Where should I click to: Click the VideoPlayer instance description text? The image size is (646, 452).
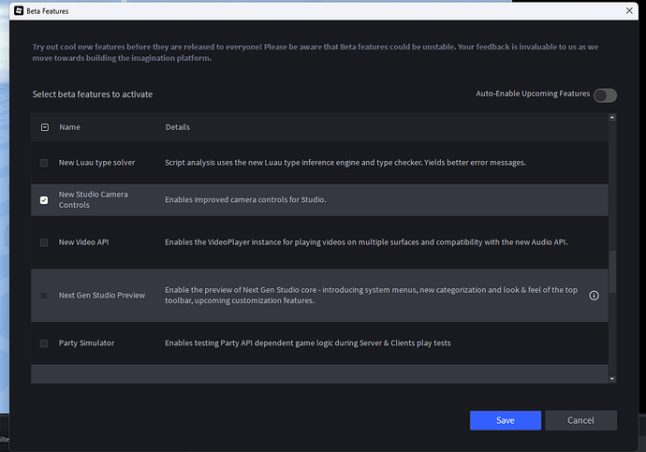(x=366, y=242)
